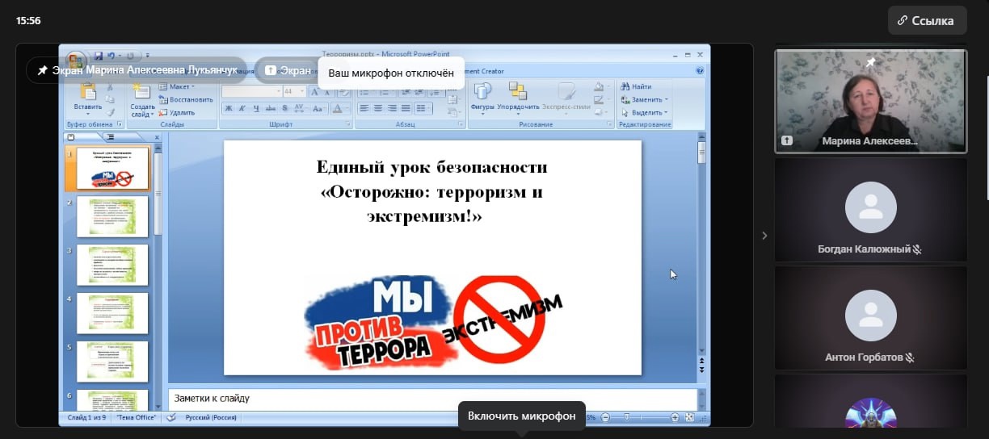Select Марина Алексеевна video tile

(x=871, y=102)
